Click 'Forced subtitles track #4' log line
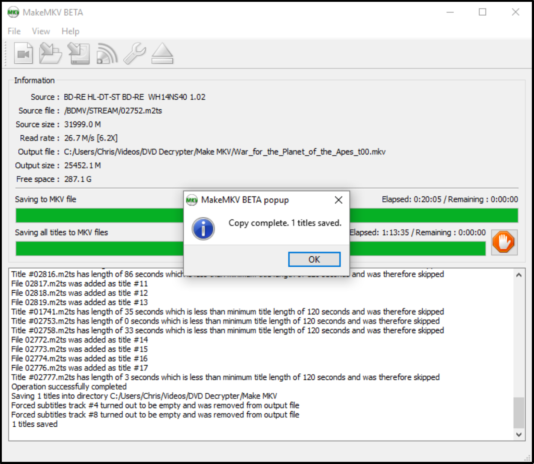534x464 pixels. point(155,405)
